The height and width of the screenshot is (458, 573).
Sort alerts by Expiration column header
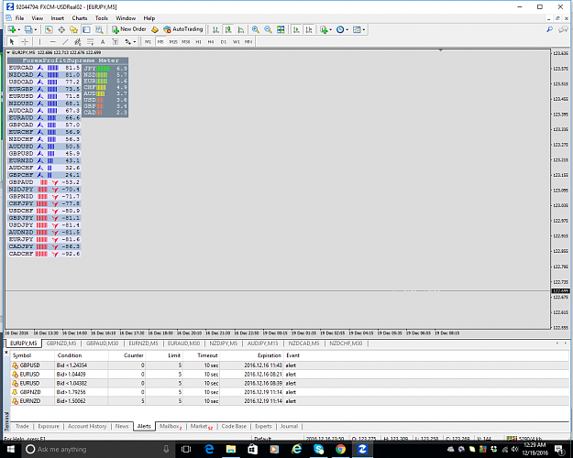(270, 355)
